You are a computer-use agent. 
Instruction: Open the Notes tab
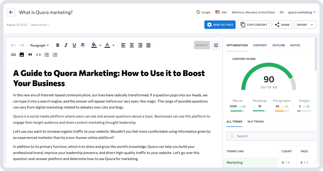click(295, 45)
